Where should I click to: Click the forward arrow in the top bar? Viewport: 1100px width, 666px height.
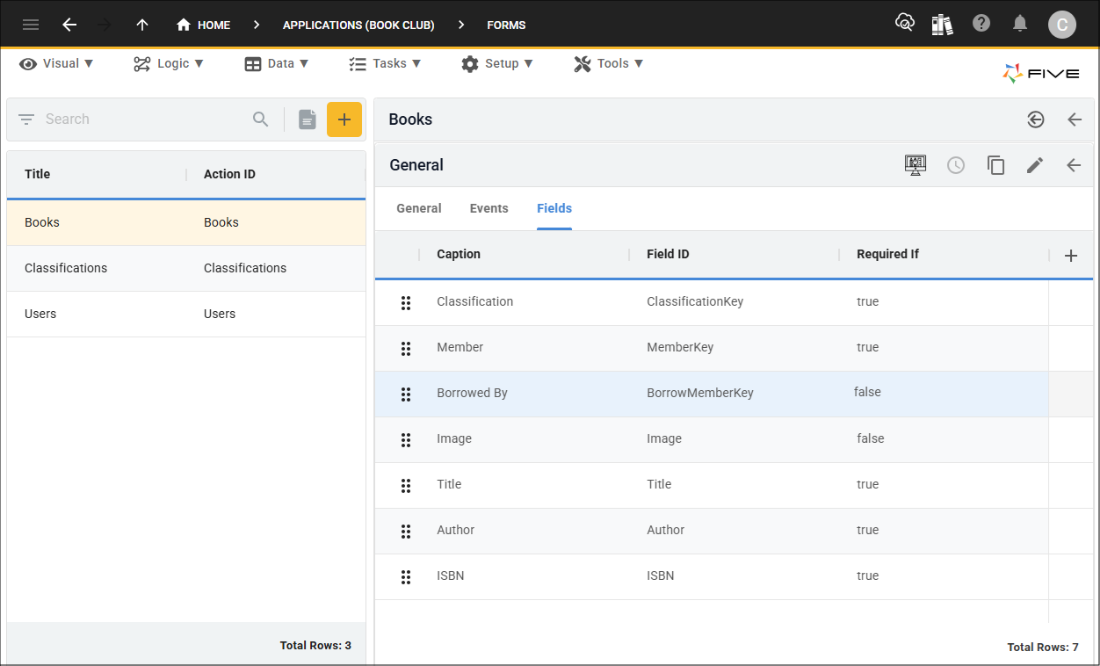tap(105, 25)
